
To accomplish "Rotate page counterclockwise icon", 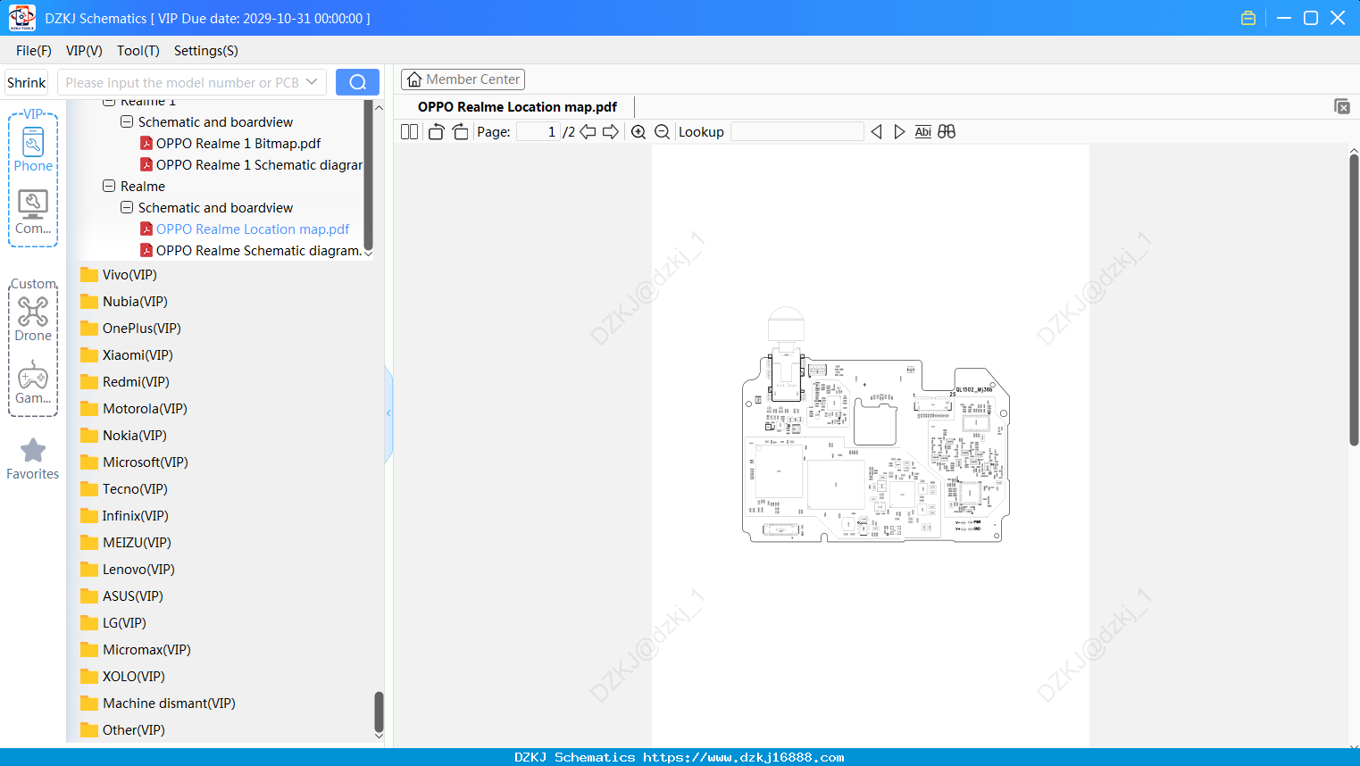I will point(436,132).
